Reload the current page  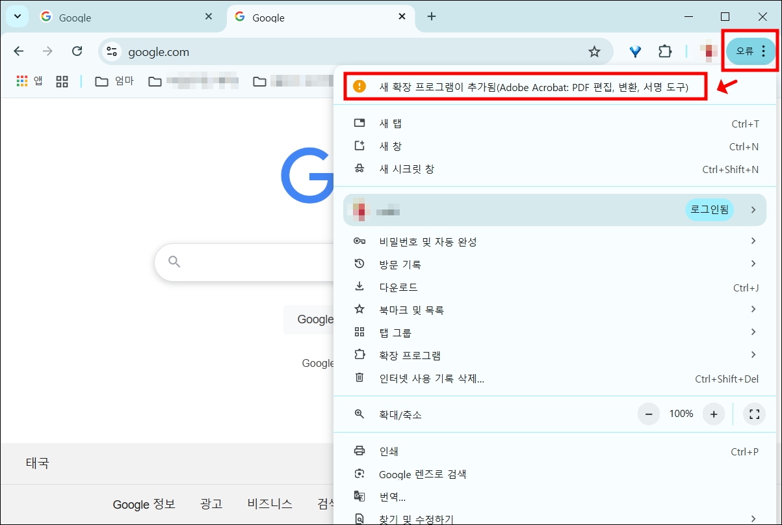point(72,51)
